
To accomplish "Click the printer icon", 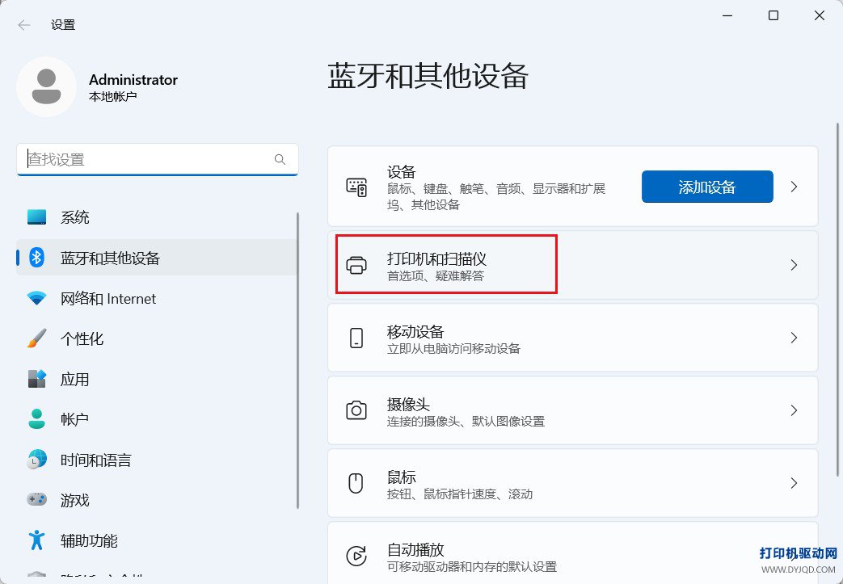I will click(x=356, y=265).
